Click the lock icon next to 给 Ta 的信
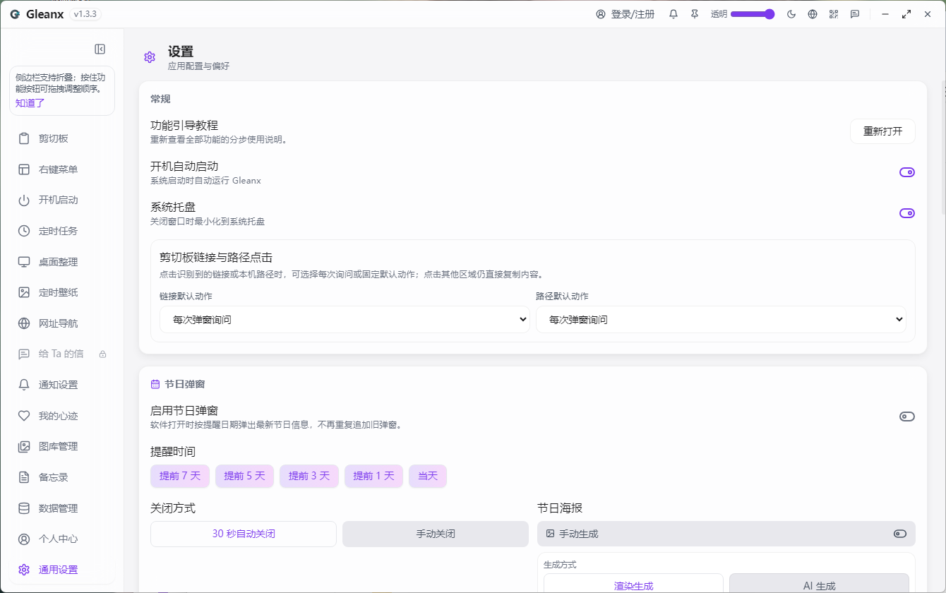 (x=102, y=354)
